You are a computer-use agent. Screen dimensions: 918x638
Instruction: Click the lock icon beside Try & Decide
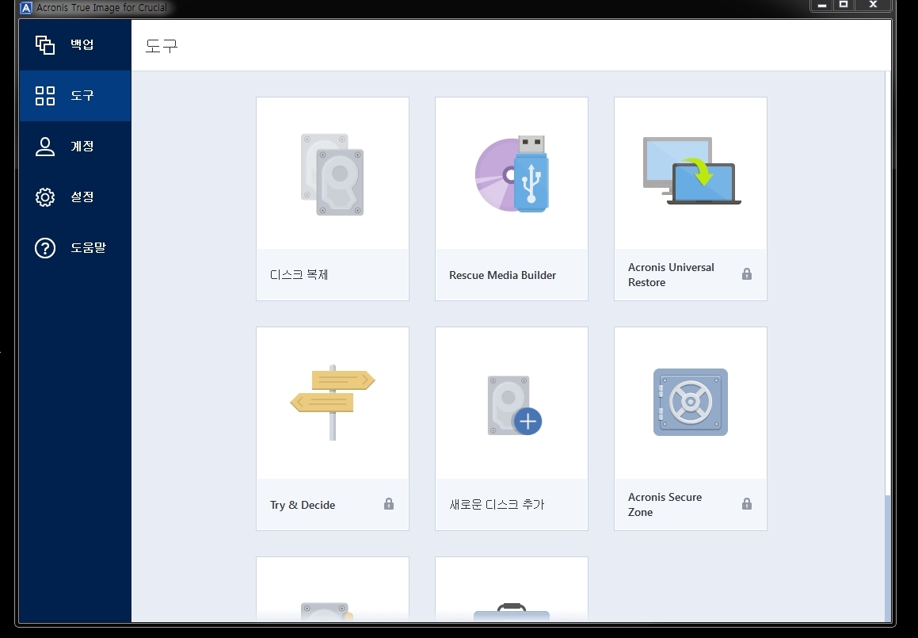click(x=389, y=504)
